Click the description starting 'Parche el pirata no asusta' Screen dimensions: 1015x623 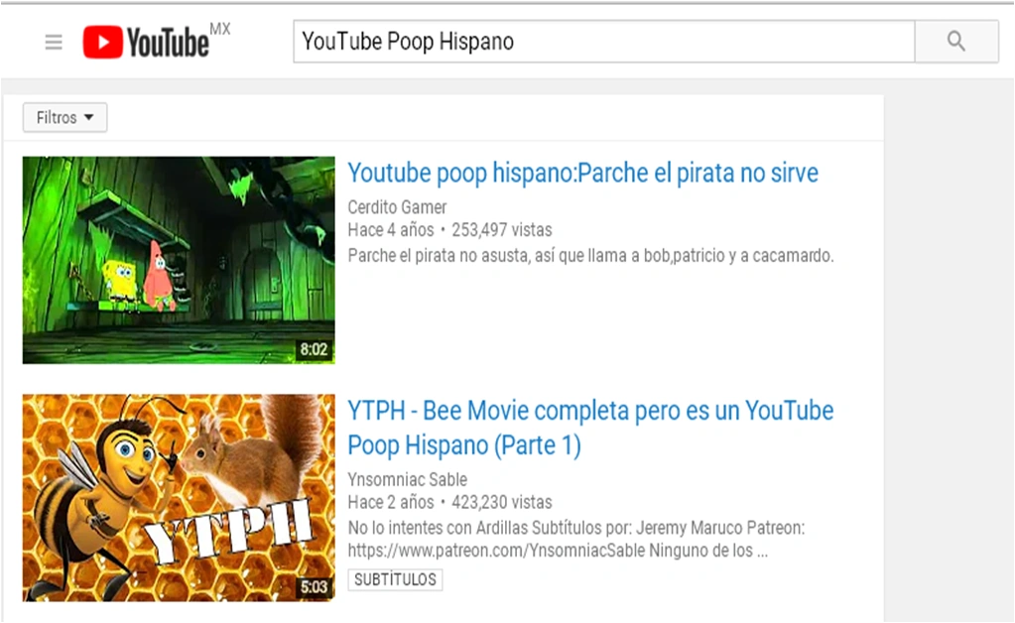point(590,256)
